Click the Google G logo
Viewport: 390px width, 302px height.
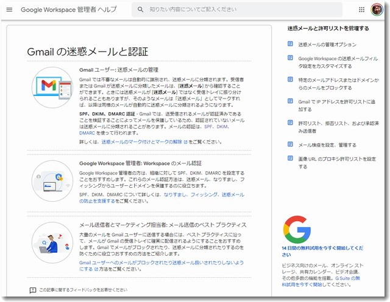pos(297,230)
